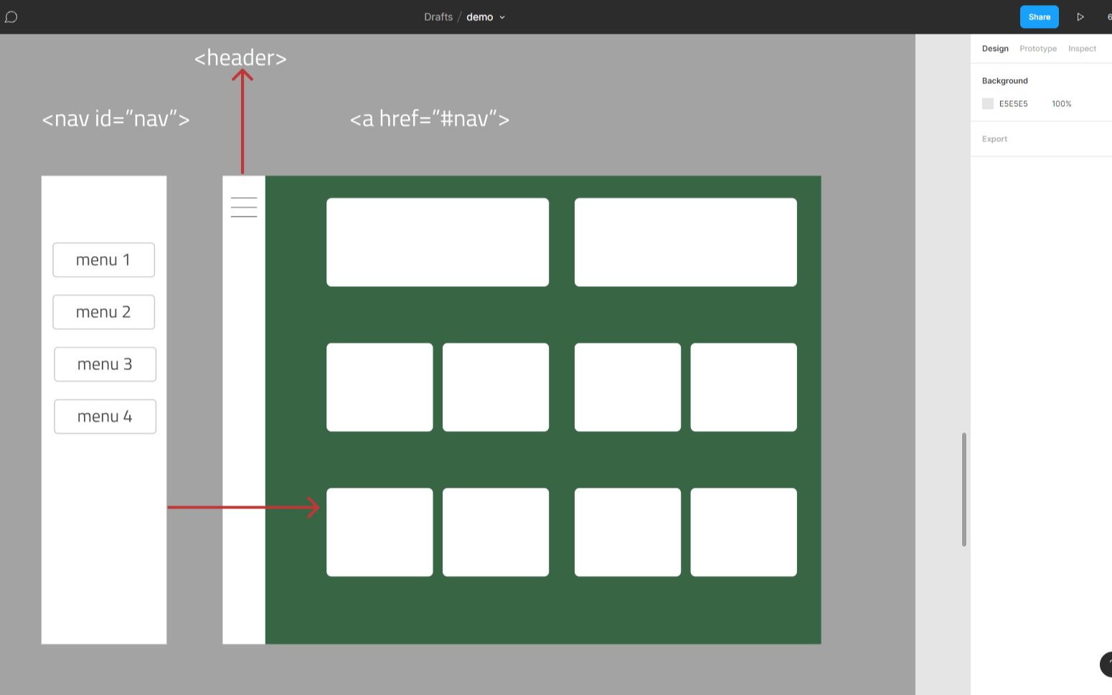Click the 100% background opacity field
This screenshot has width=1112, height=695.
click(1061, 104)
